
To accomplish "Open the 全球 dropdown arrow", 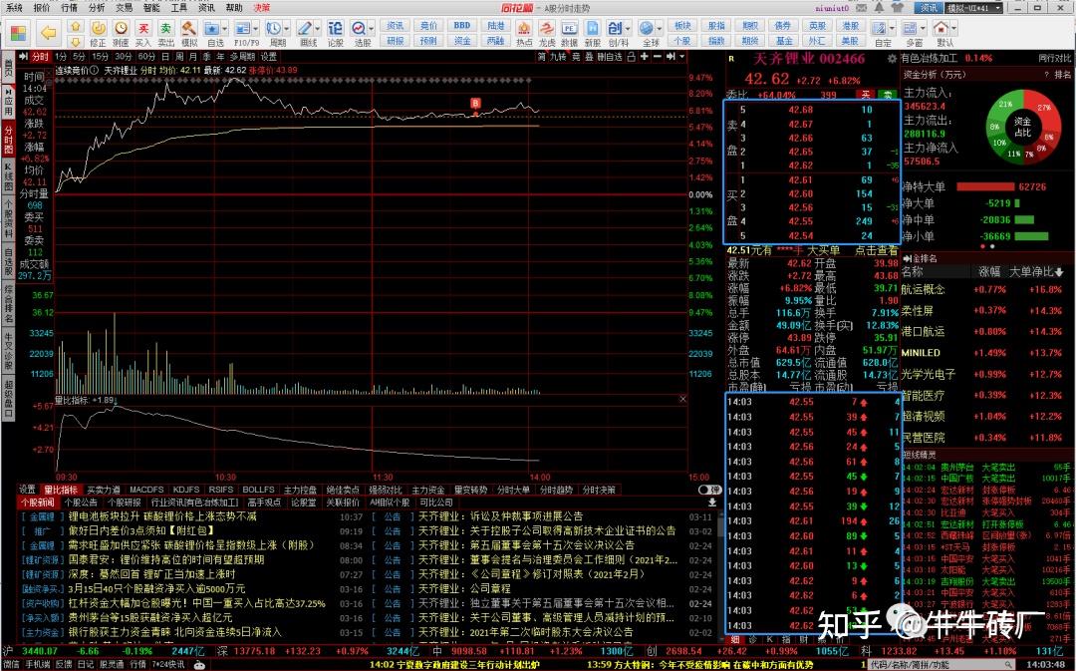I will tap(659, 29).
